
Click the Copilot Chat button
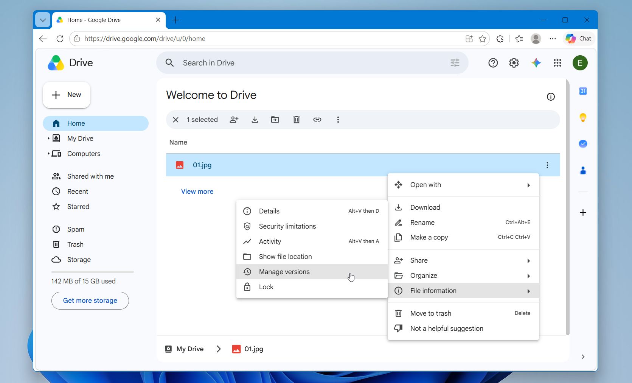(578, 39)
